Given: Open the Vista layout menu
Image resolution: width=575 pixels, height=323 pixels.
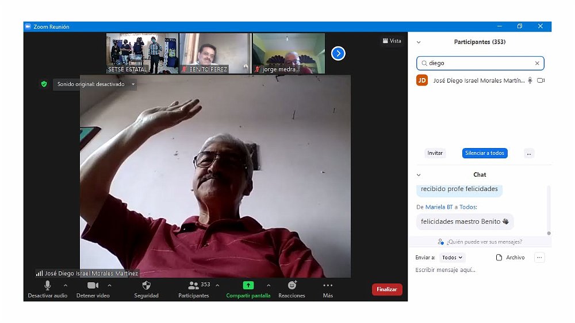Looking at the screenshot, I should [392, 41].
